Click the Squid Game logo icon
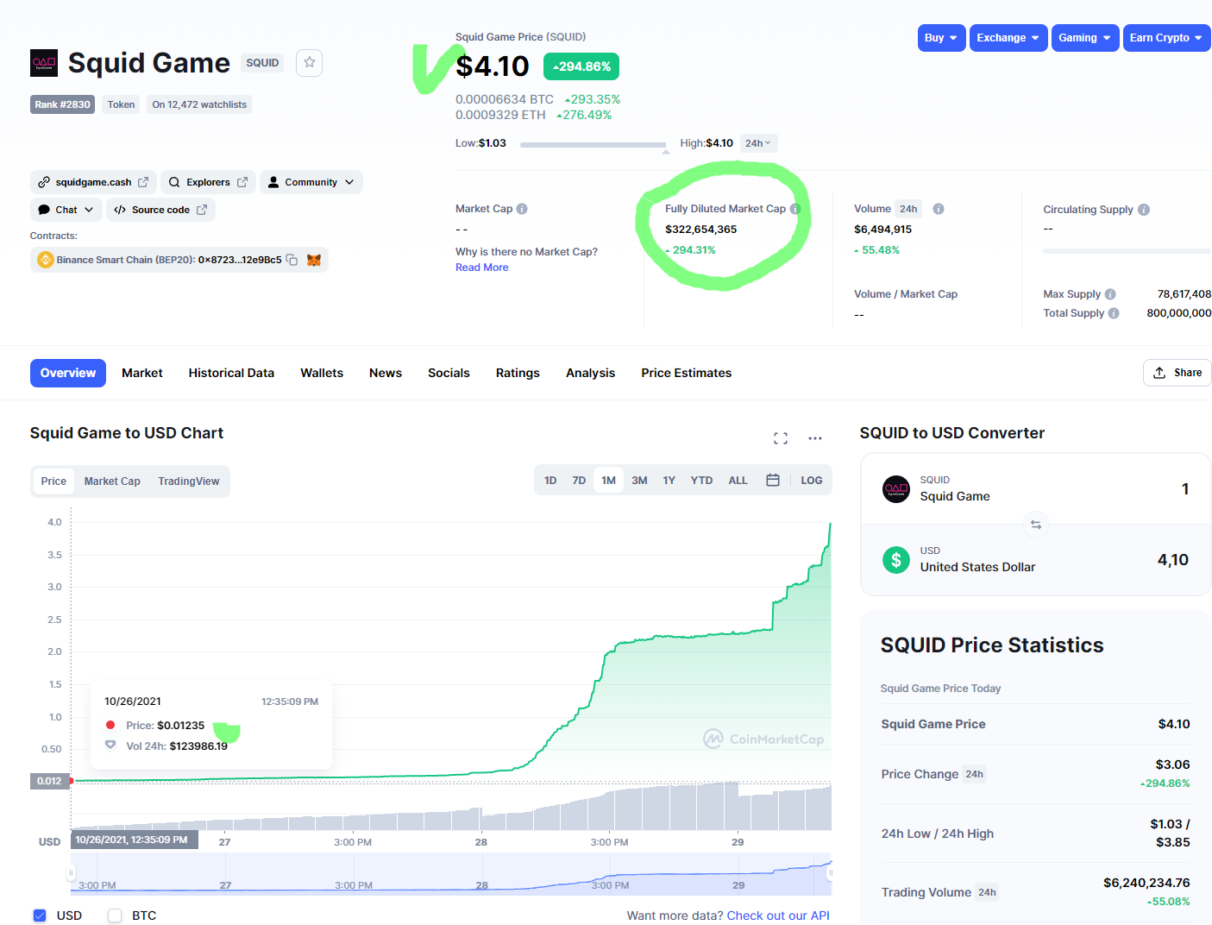 coord(44,63)
